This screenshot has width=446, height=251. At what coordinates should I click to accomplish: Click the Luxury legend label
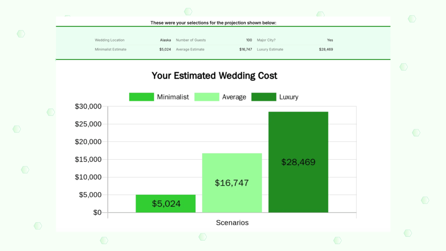tap(289, 97)
